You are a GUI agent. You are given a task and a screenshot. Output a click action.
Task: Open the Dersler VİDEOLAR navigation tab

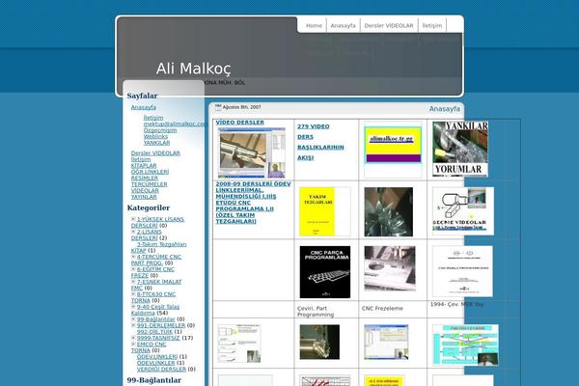coord(389,25)
